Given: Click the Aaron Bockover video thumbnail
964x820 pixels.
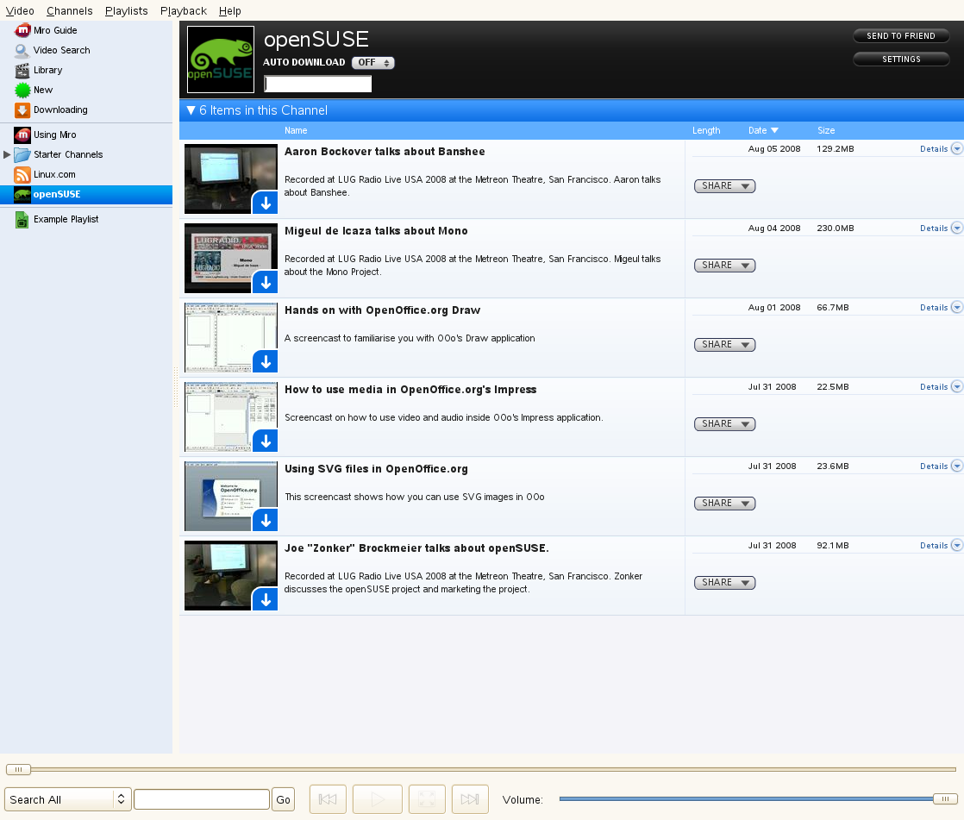Looking at the screenshot, I should coord(230,178).
